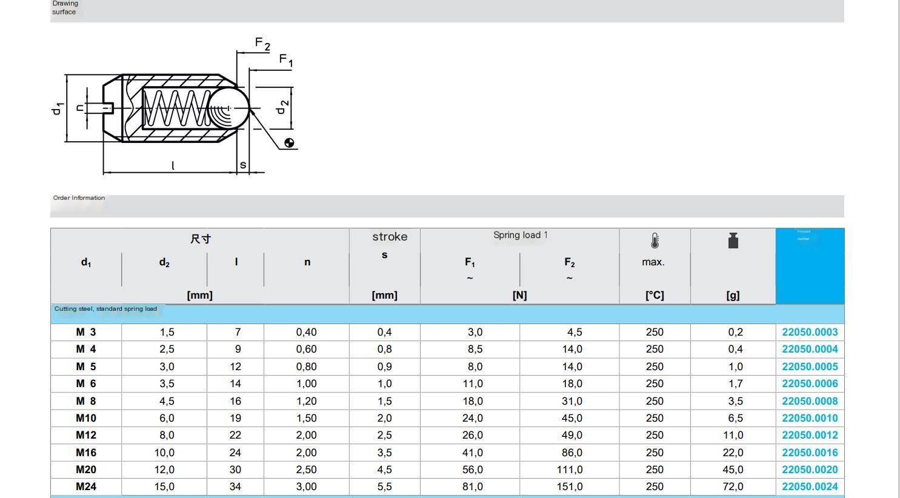Click the 'd1' column header
Screen dimensions: 900x498
coord(86,262)
